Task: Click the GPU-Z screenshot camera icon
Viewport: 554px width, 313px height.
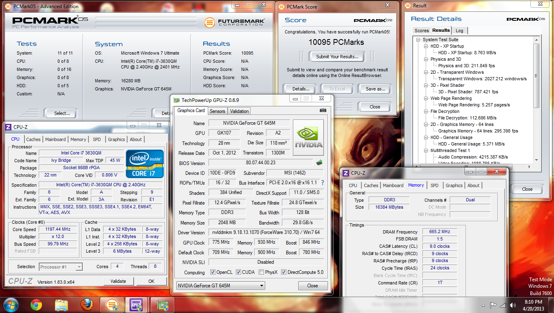Action: tap(323, 110)
